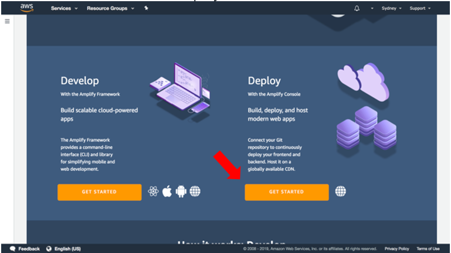Image resolution: width=451 pixels, height=253 pixels.
Task: Select the web globe icon beside Deploy button
Action: coord(341,192)
